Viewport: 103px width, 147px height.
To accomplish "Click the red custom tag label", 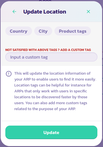I will pos(48,50).
